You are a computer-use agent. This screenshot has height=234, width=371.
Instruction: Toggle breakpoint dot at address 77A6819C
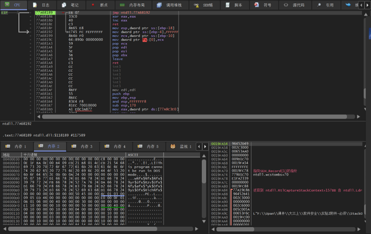(x=30, y=39)
